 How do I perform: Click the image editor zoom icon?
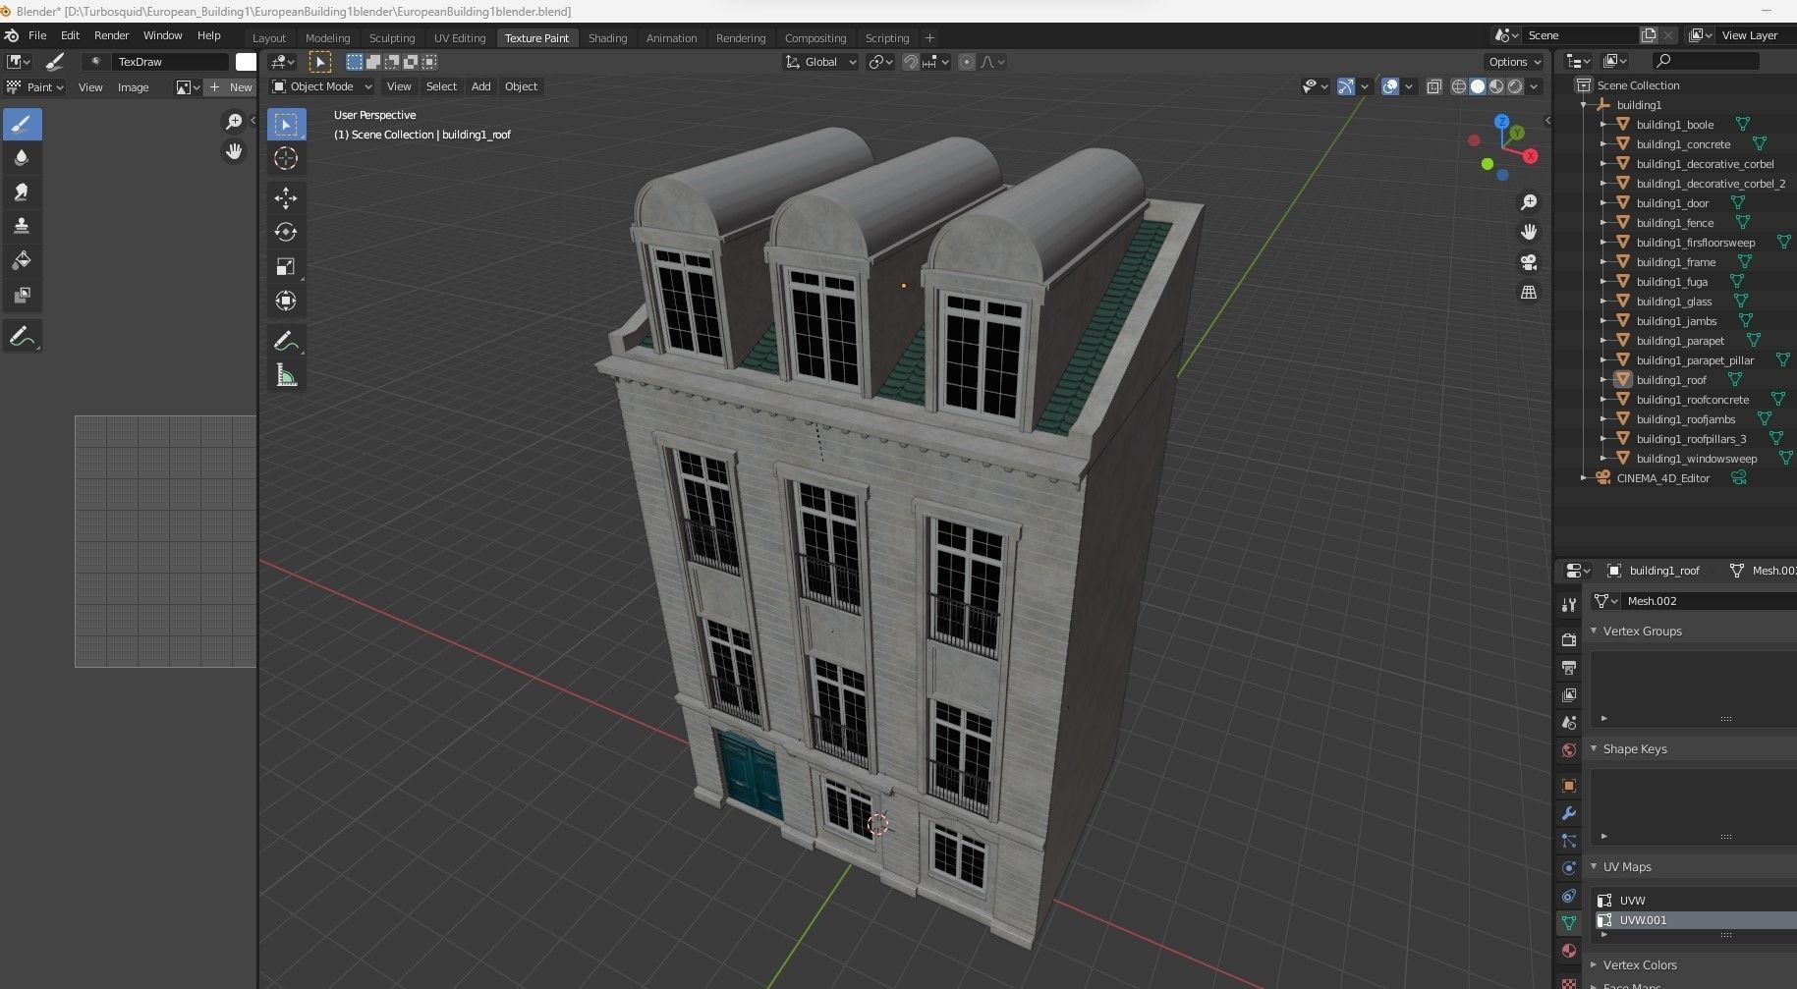click(x=234, y=122)
